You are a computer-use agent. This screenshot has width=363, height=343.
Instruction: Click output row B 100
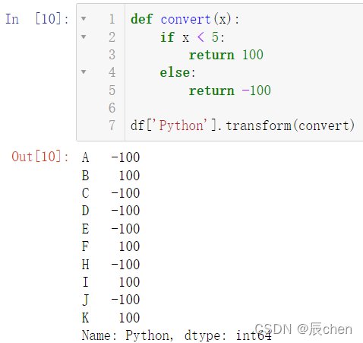pos(111,176)
